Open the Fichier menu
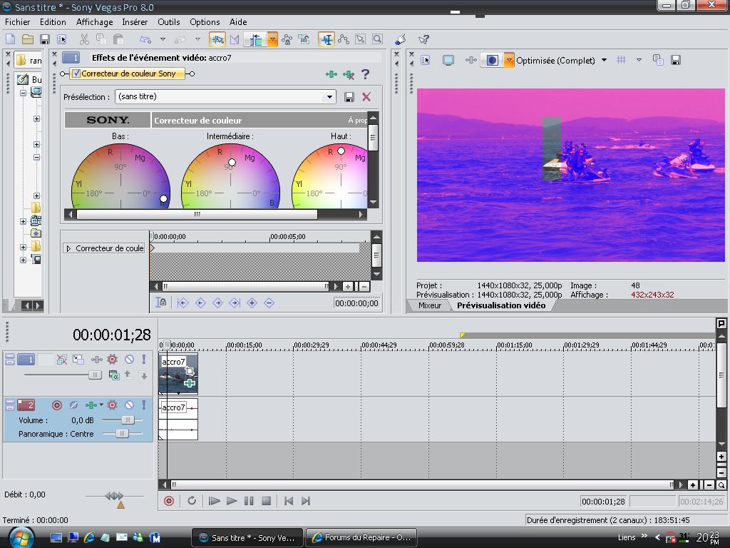 coord(17,22)
